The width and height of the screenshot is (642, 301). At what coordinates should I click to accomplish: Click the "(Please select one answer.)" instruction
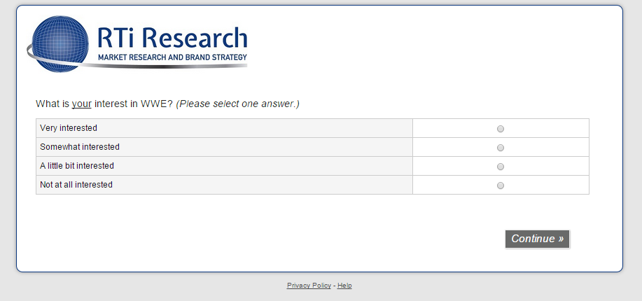237,104
